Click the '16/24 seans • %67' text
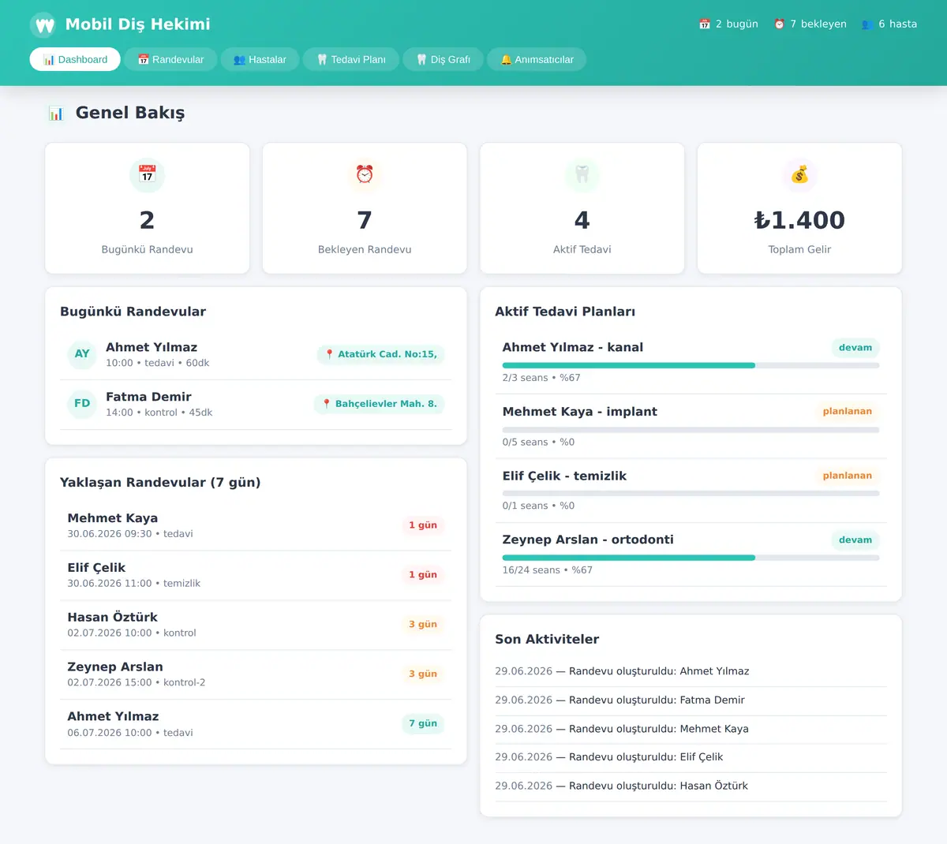This screenshot has width=947, height=844. point(548,570)
